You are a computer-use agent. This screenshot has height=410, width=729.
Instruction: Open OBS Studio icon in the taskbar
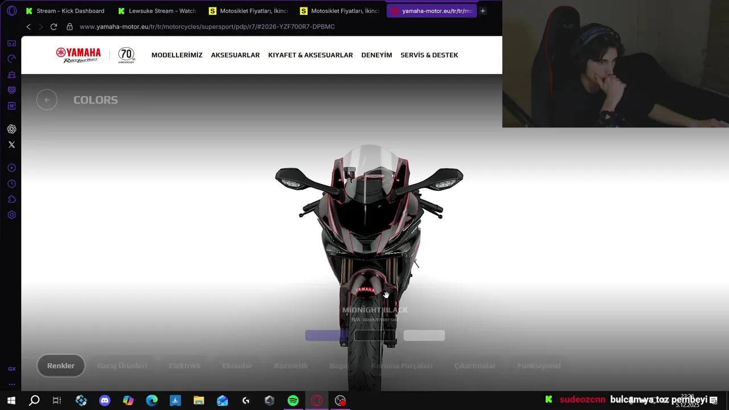pos(340,400)
